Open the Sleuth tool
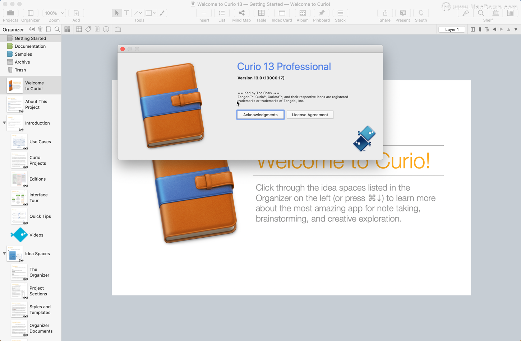The height and width of the screenshot is (341, 521). coord(421,13)
